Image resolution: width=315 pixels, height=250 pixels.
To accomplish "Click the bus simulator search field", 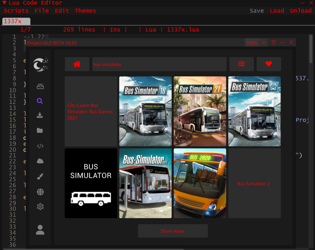I will pos(159,64).
